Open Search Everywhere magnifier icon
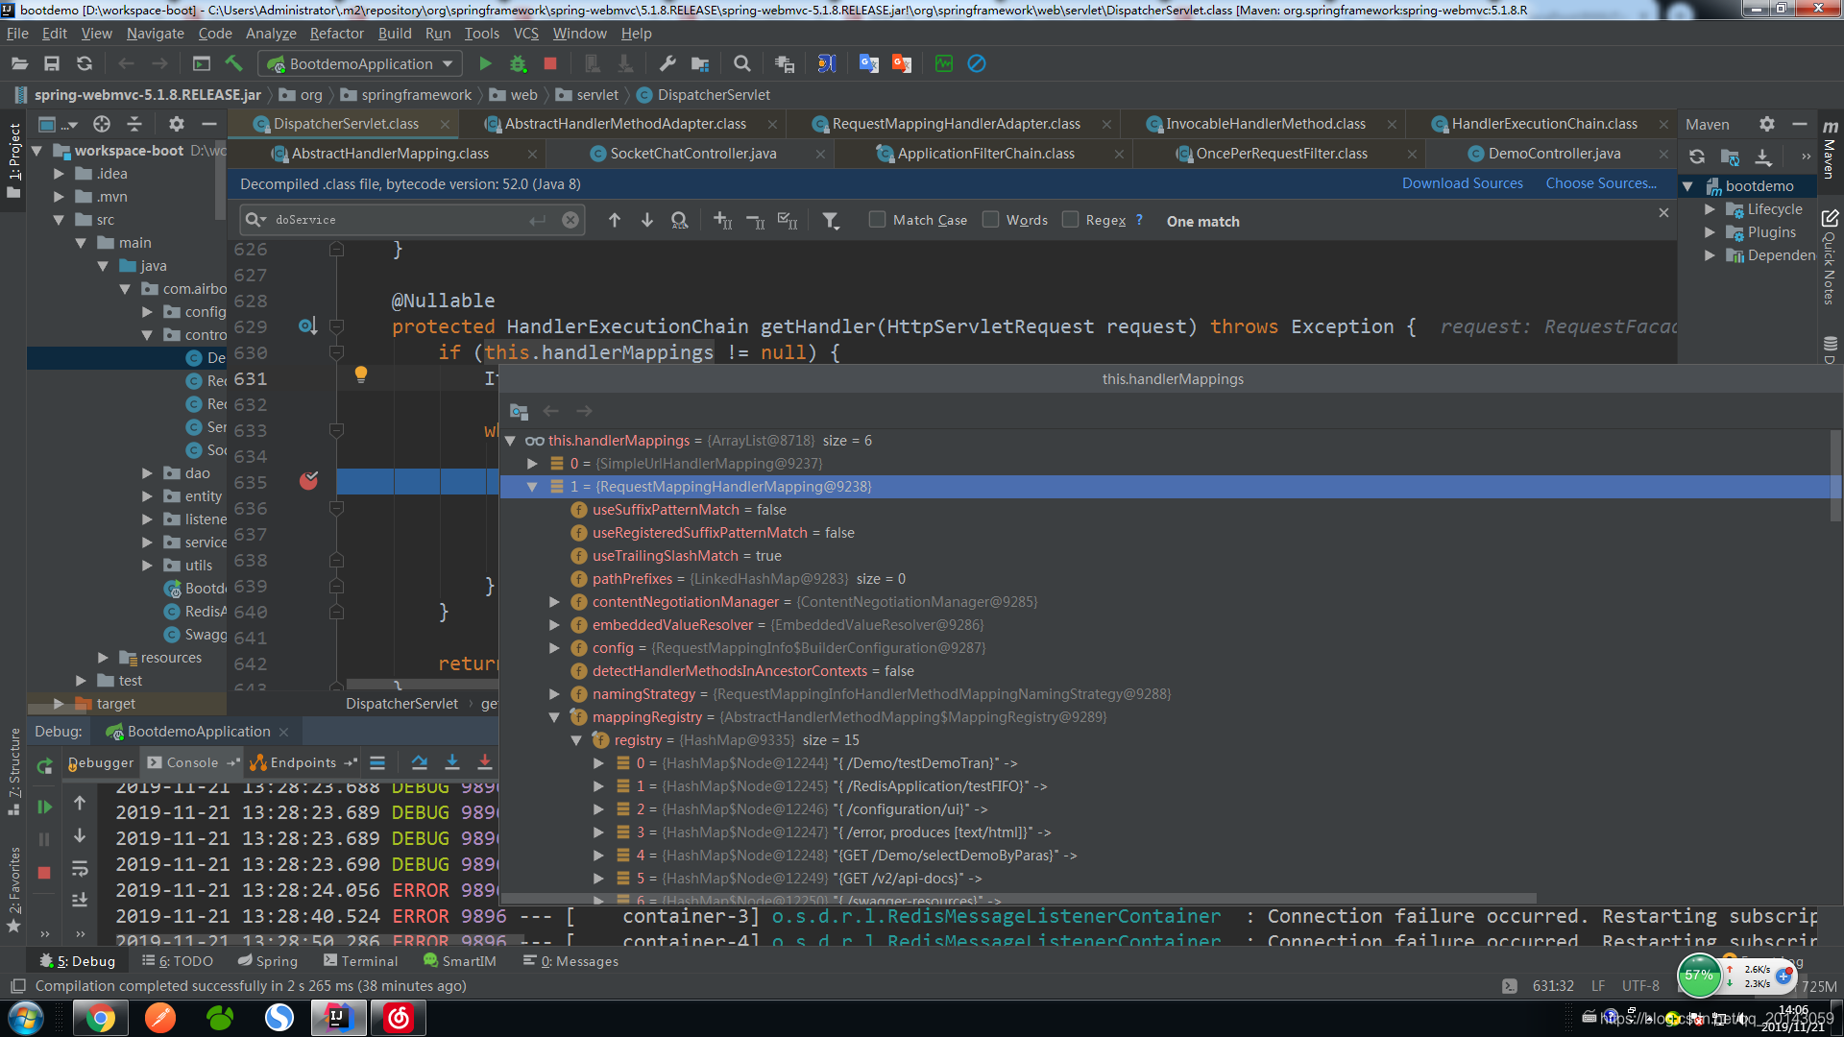Image resolution: width=1844 pixels, height=1037 pixels. [741, 63]
